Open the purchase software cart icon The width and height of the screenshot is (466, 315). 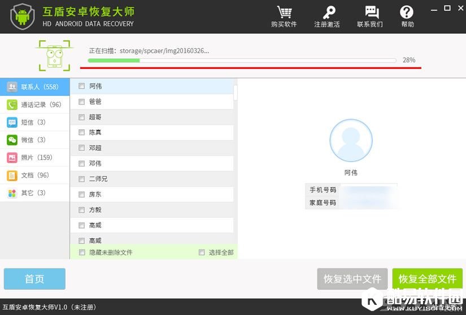[x=284, y=12]
